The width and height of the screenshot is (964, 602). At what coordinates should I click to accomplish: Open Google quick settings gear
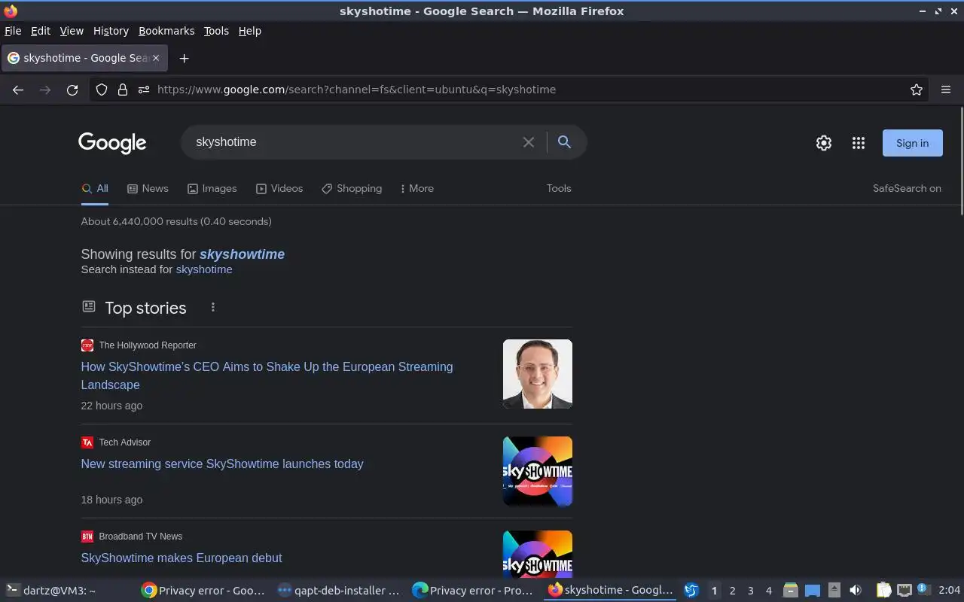click(x=824, y=143)
